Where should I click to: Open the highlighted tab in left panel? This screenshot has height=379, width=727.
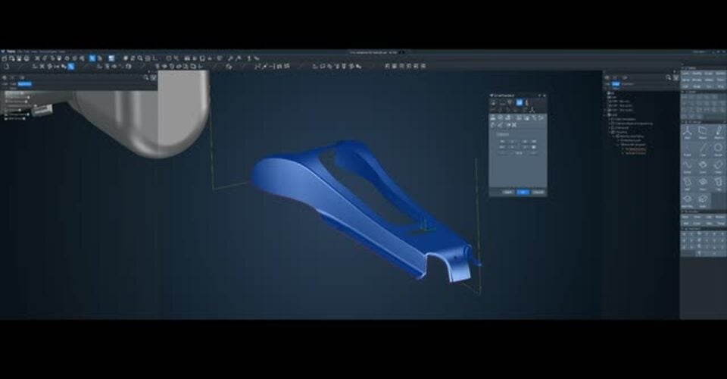coord(24,84)
